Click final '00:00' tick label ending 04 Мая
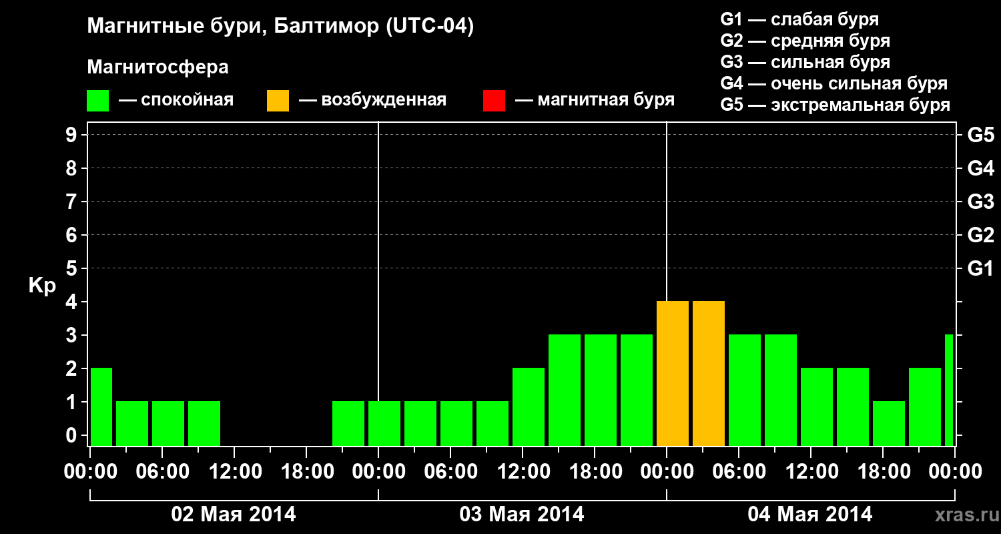Viewport: 1001px width, 534px height. [x=955, y=471]
